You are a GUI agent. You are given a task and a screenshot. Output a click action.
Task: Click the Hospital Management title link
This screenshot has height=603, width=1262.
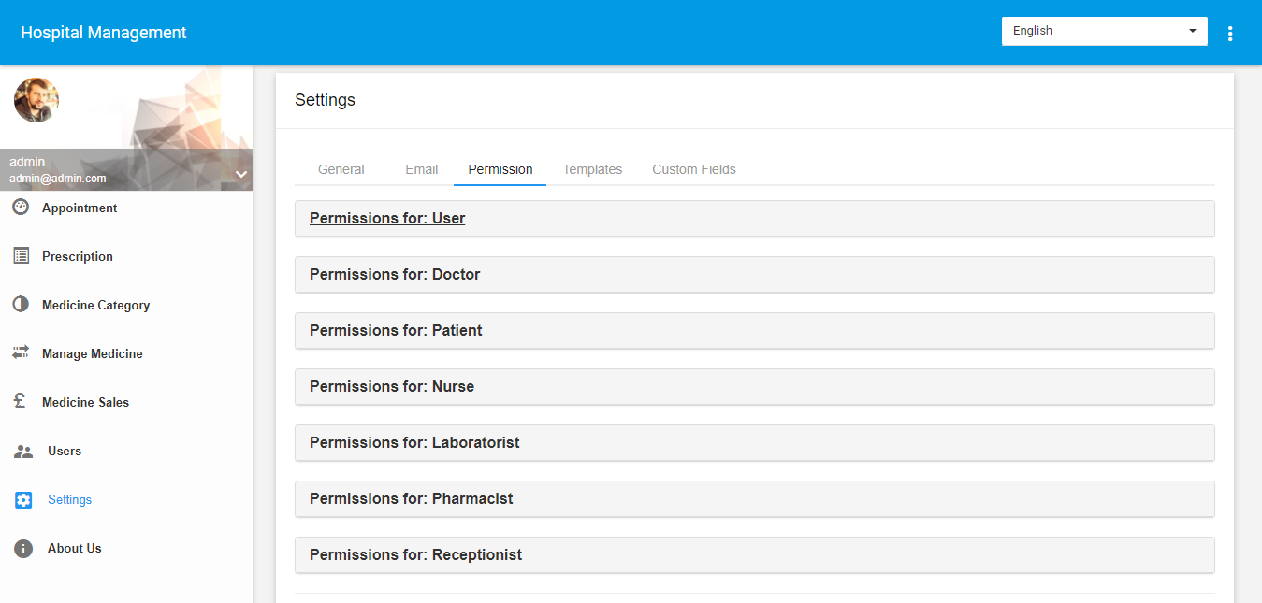tap(103, 32)
